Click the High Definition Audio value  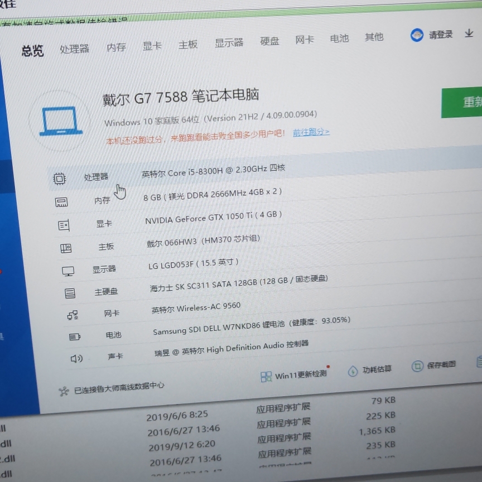[x=232, y=349]
